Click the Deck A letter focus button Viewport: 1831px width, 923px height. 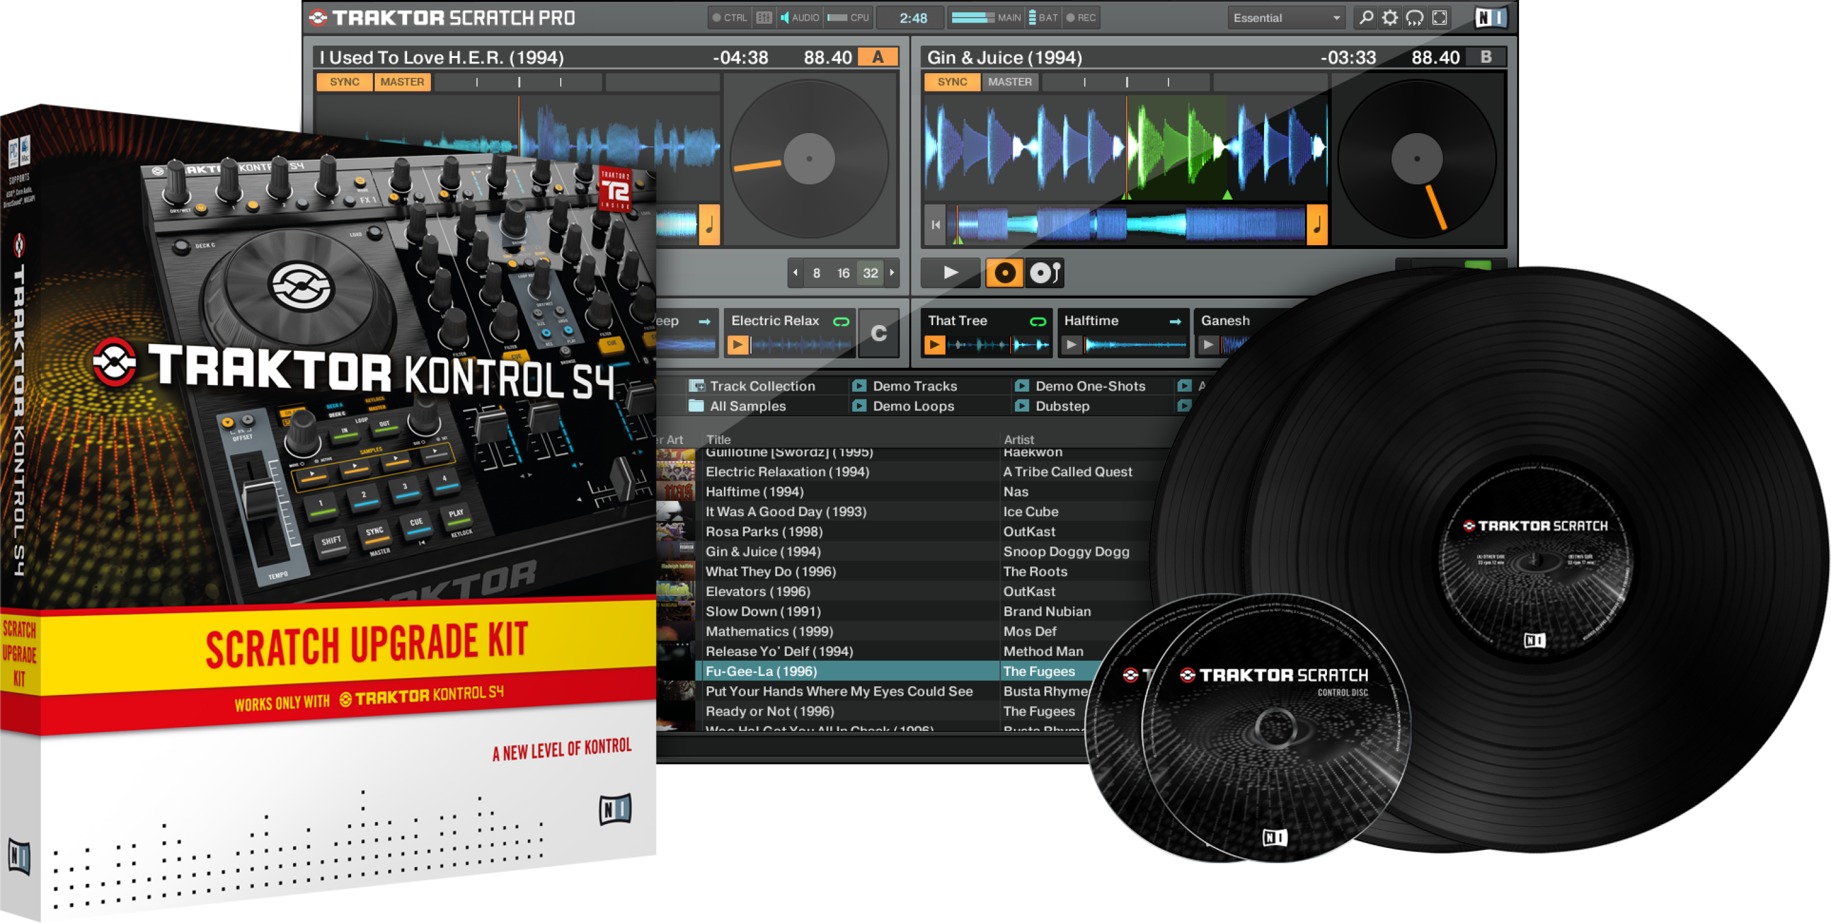[878, 57]
